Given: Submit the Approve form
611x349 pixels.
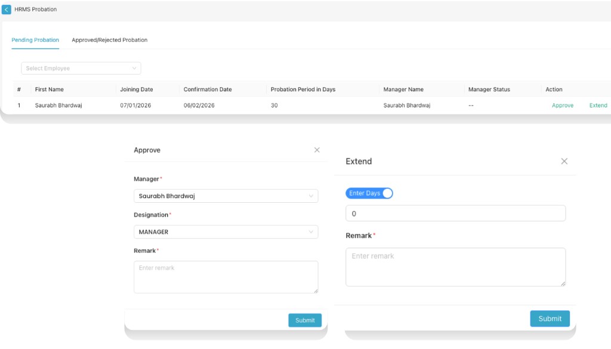Looking at the screenshot, I should coord(305,320).
